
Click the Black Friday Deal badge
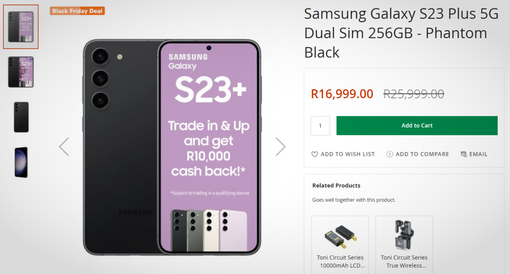point(77,11)
